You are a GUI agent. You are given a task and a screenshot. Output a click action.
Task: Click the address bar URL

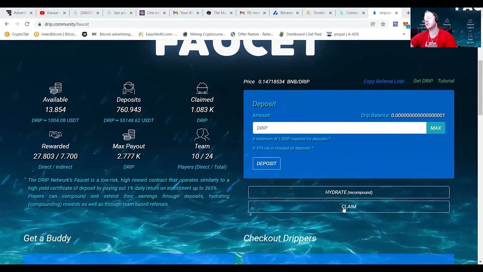(67, 24)
